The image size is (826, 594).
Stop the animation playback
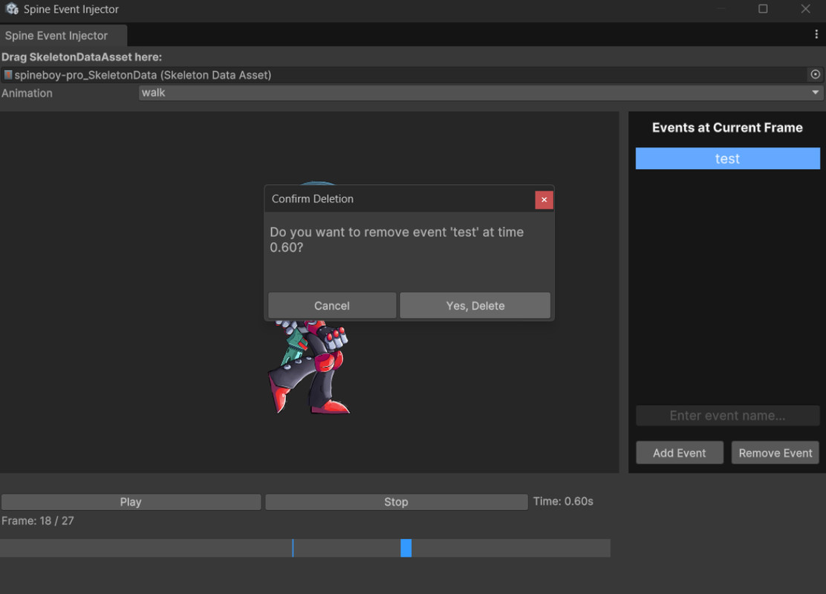396,502
